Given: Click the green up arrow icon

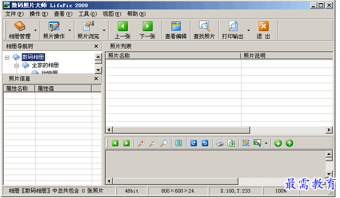Looking at the screenshot, I should pos(289,143).
